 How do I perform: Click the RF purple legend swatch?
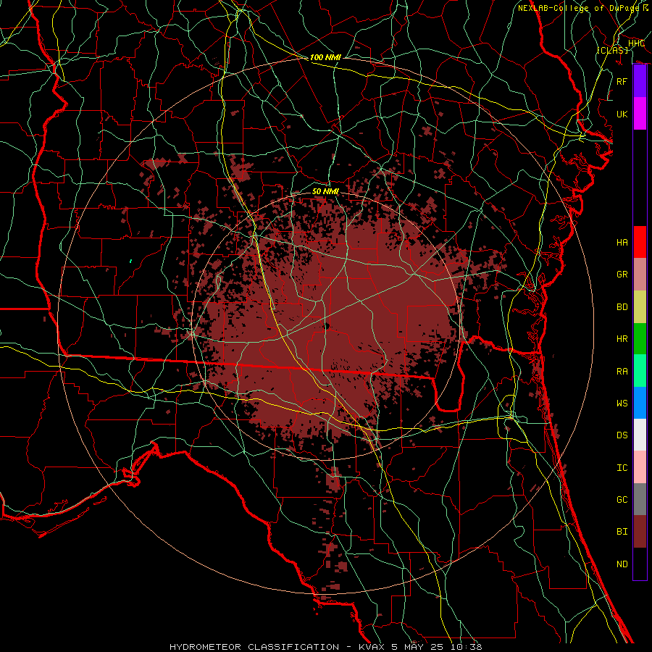(x=640, y=81)
